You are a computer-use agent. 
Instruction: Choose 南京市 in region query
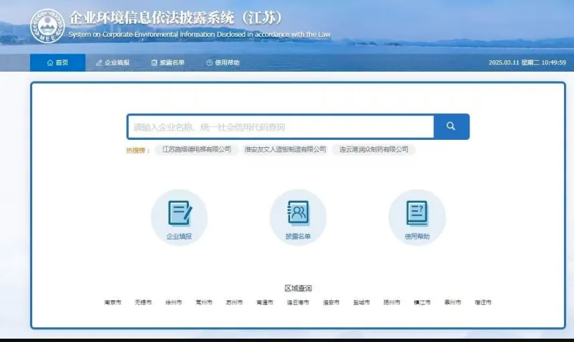point(113,303)
